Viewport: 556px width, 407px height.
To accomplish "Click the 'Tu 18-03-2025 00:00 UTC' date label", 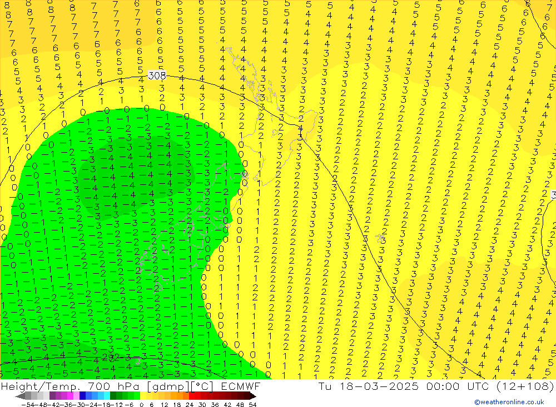I will (404, 386).
